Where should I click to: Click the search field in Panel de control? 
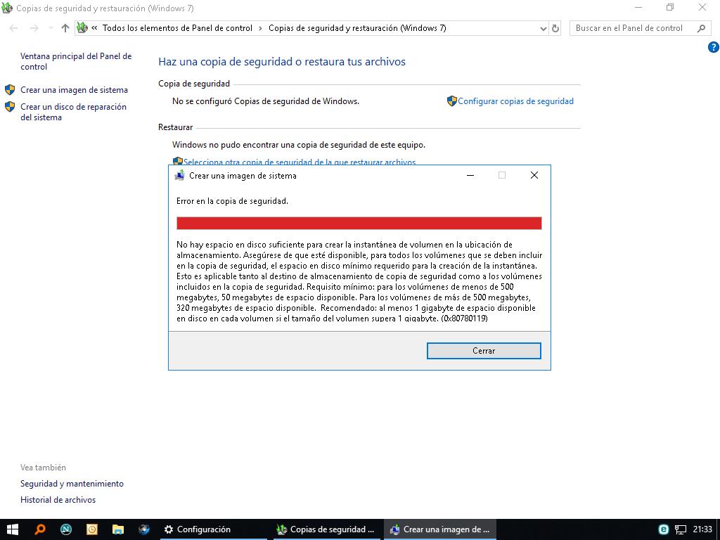coord(629,28)
